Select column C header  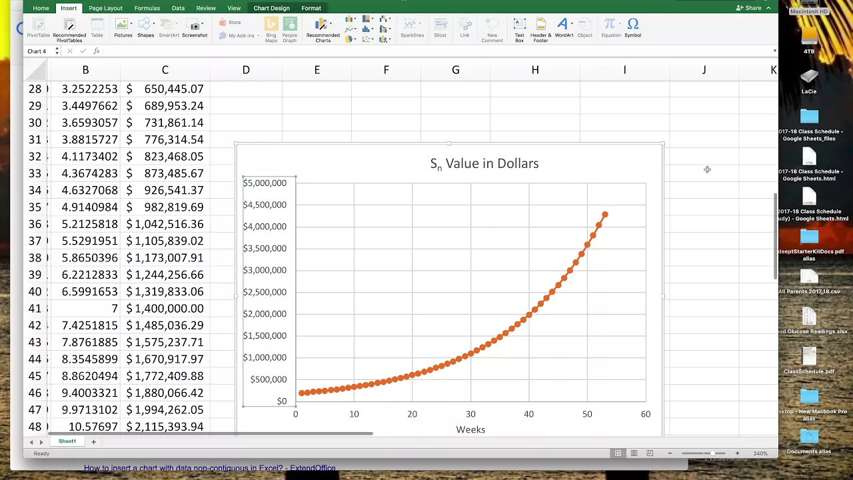[165, 70]
